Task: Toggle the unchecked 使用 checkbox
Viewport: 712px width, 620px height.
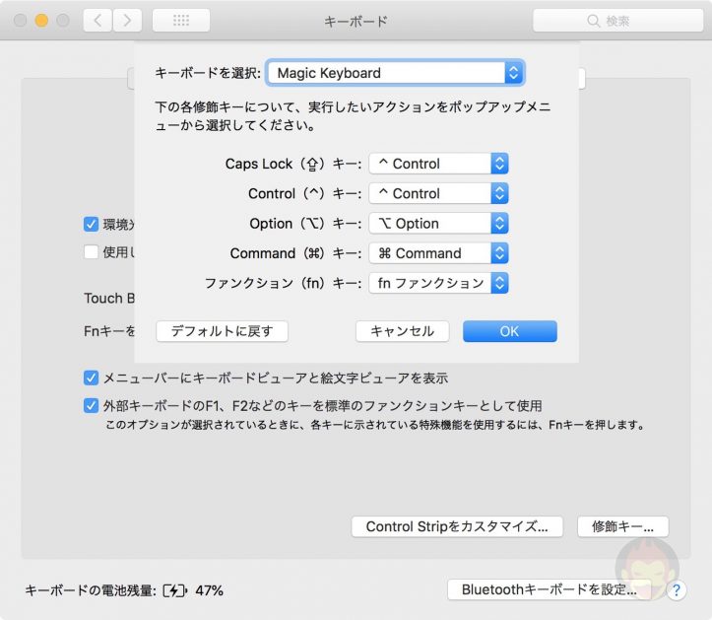Action: [91, 251]
